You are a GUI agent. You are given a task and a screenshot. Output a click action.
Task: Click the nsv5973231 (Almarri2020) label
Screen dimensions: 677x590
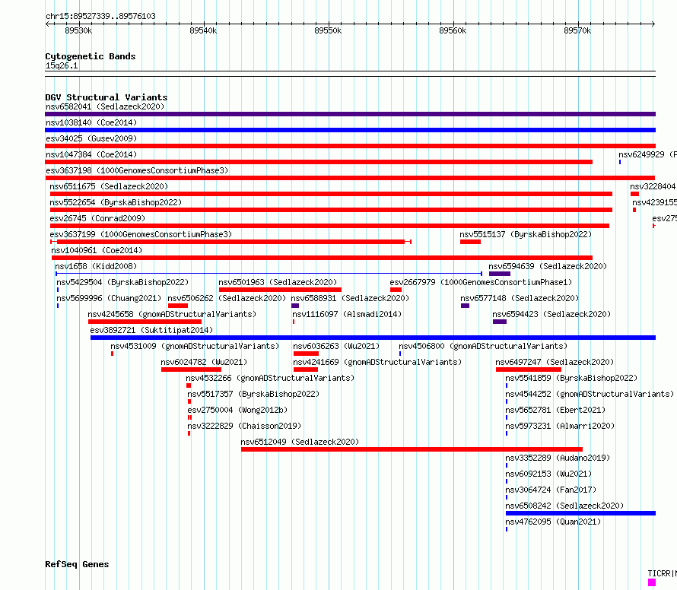[x=560, y=426]
